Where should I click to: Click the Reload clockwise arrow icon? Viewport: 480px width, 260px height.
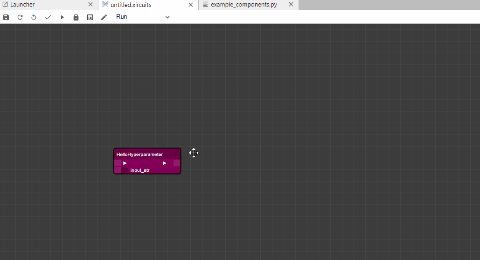[20, 17]
